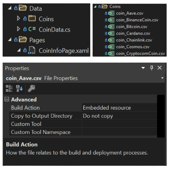Close the Properties panel
Viewport: 170px width, 170px height.
160,68
